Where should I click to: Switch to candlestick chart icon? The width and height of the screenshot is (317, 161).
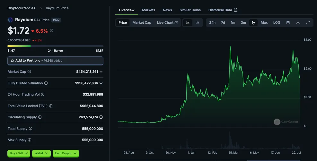click(198, 22)
